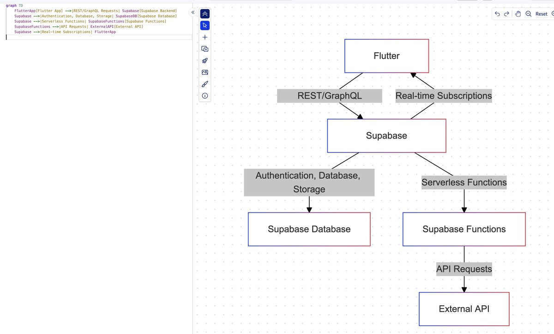This screenshot has width=554, height=334.
Task: Click the plus add-shape tool
Action: point(205,37)
